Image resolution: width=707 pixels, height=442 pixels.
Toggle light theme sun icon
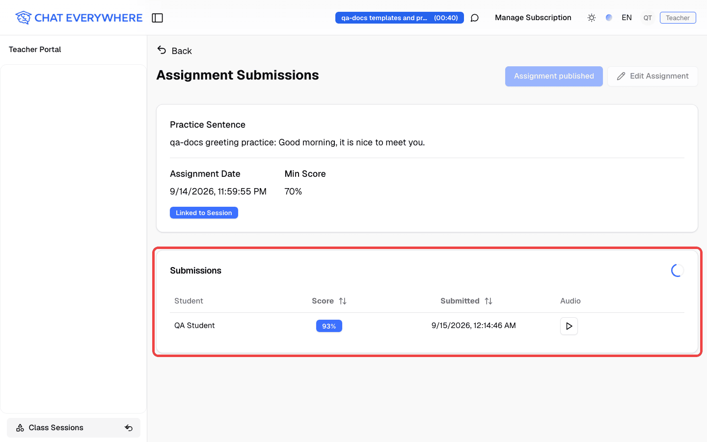click(592, 18)
